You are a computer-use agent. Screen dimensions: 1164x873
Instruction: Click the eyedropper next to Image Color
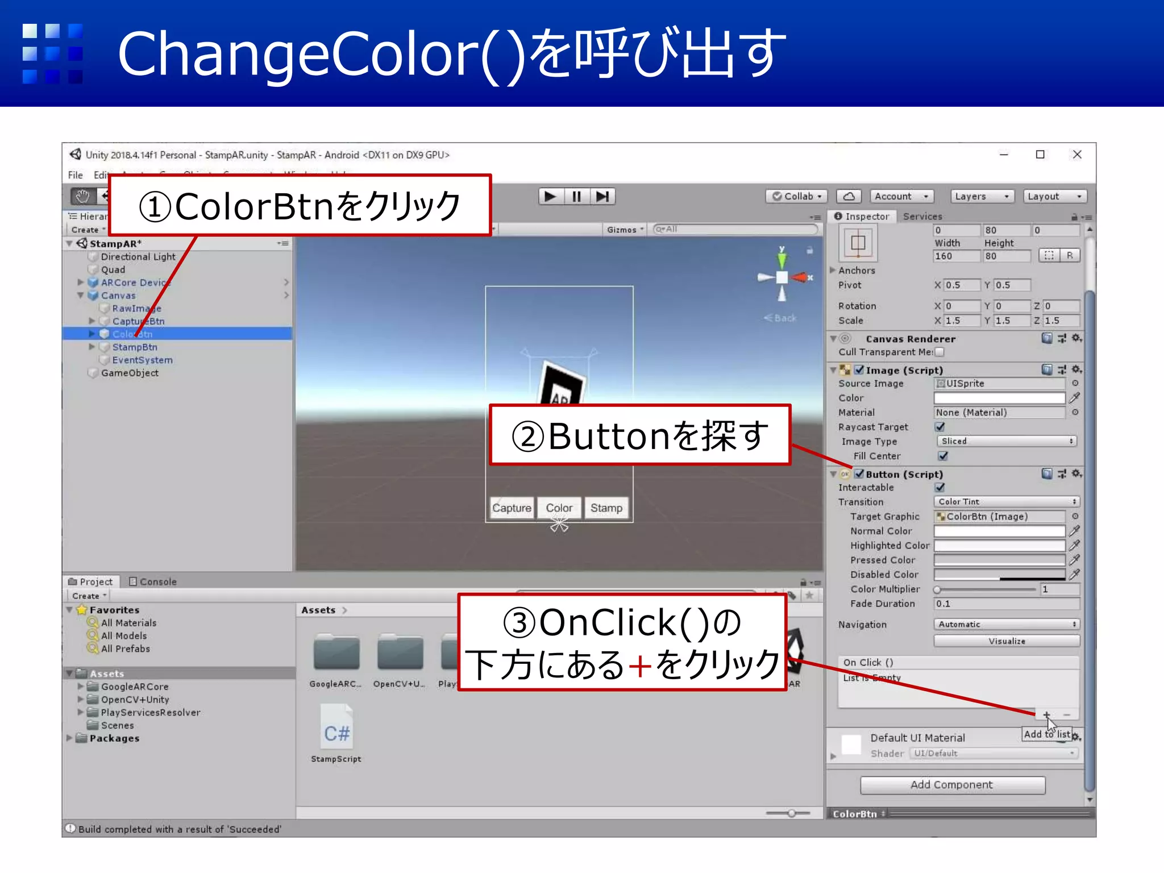pos(1075,398)
